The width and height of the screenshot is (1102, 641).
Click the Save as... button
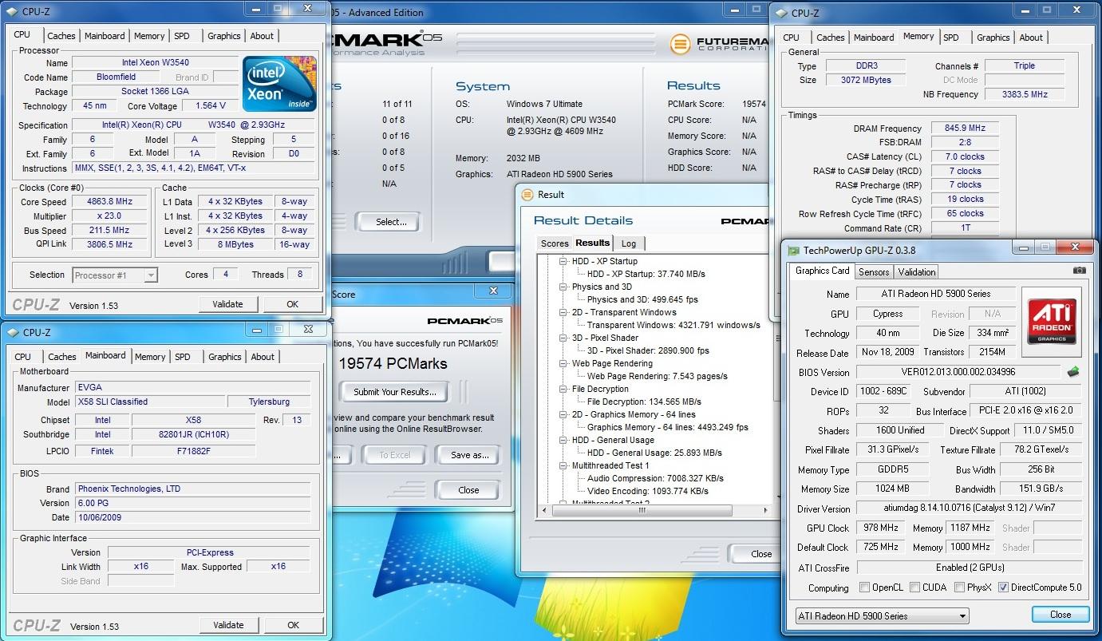pyautogui.click(x=469, y=455)
